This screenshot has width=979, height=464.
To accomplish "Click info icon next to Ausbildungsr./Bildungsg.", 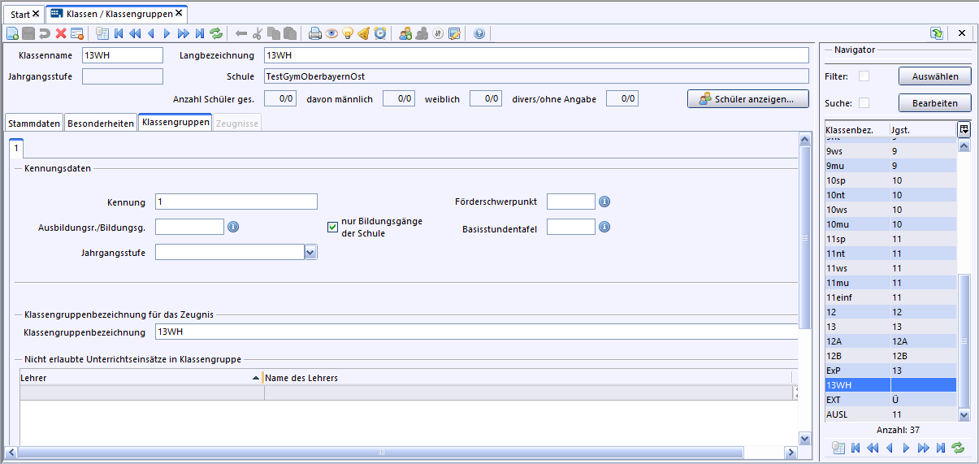I will click(233, 227).
